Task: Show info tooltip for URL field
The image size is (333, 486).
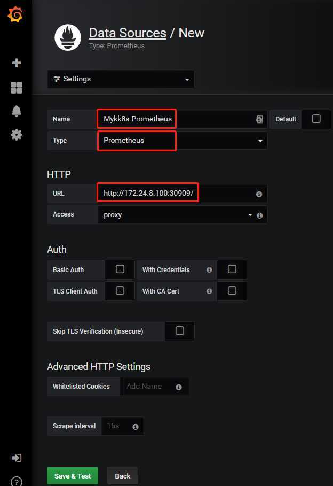Action: pyautogui.click(x=259, y=194)
